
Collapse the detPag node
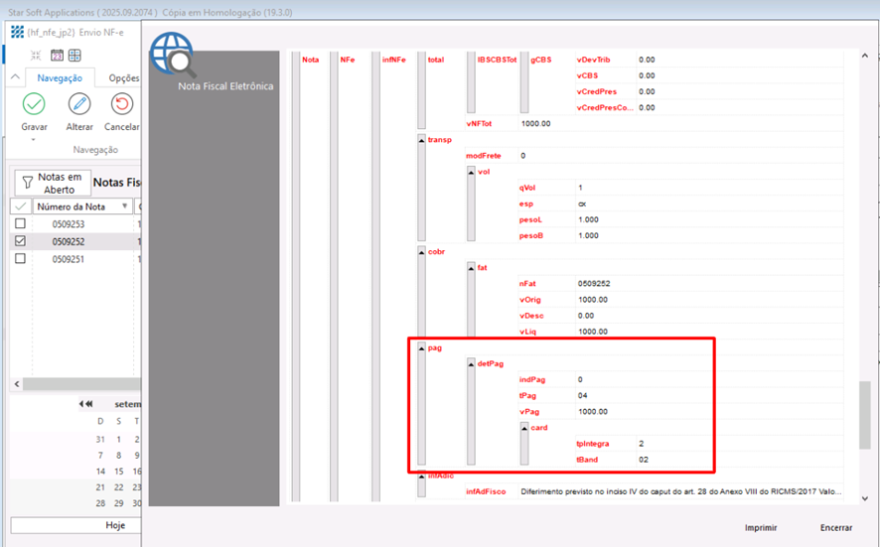click(472, 364)
